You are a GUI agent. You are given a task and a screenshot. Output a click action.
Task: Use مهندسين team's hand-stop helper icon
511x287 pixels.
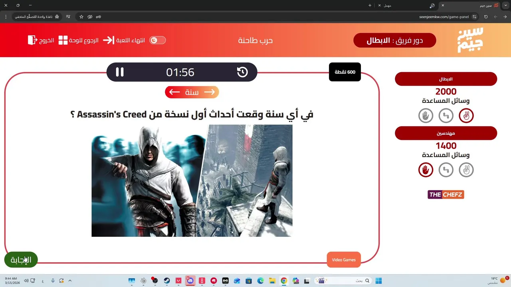[x=426, y=170]
